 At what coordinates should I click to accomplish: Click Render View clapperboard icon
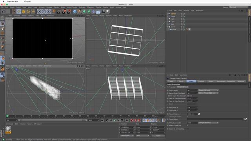pyautogui.click(x=59, y=11)
